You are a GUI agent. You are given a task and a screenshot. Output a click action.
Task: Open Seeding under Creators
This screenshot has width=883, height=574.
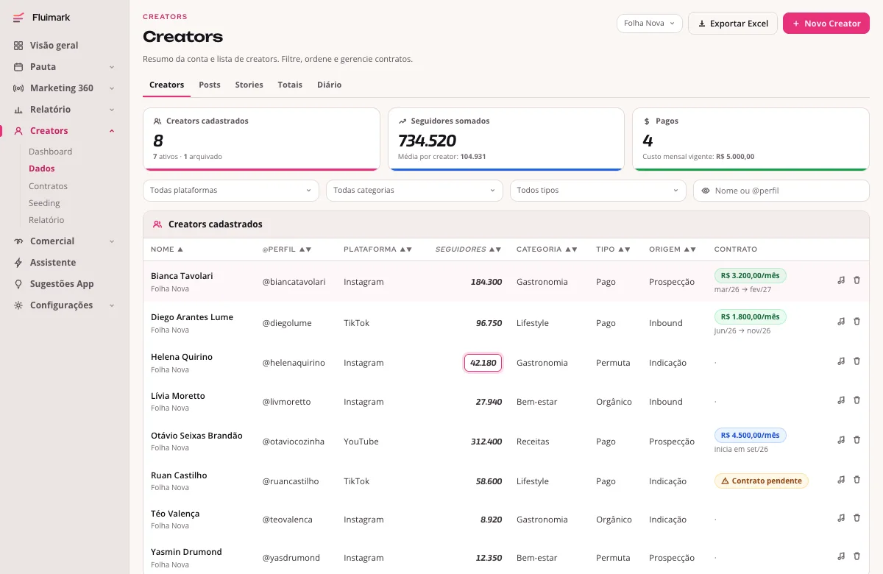point(44,203)
